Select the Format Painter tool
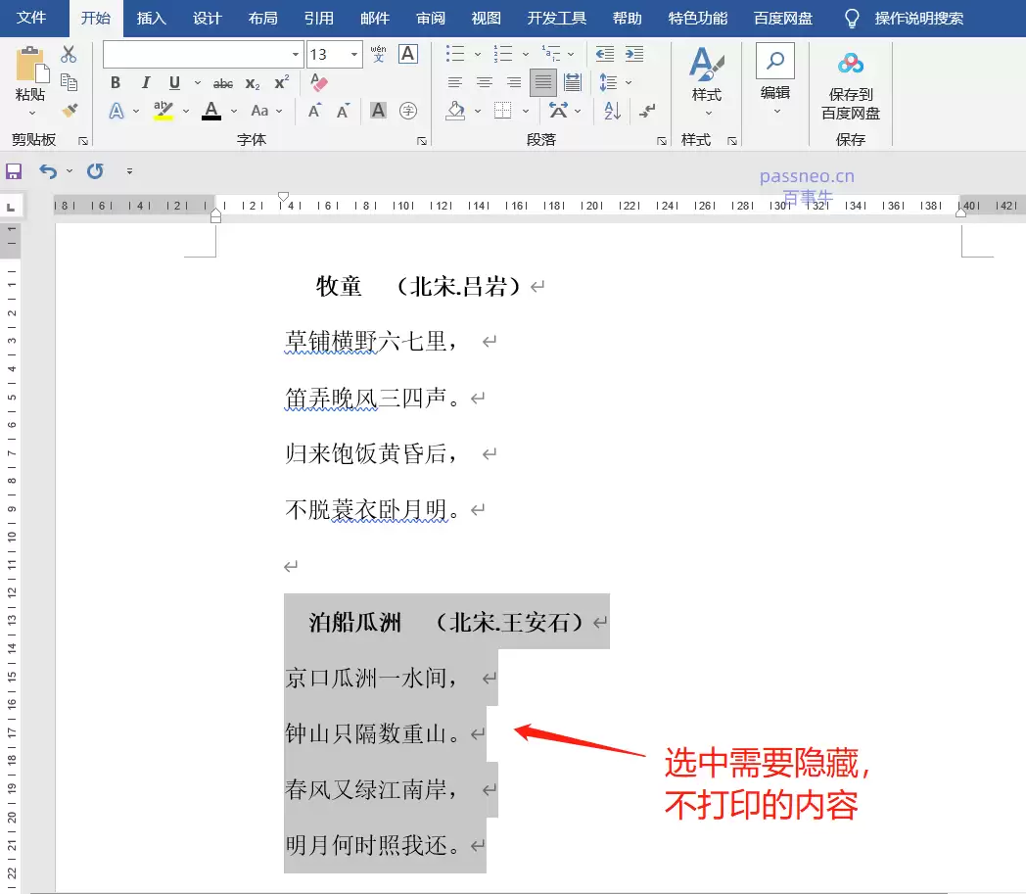This screenshot has height=894, width=1026. click(x=69, y=110)
